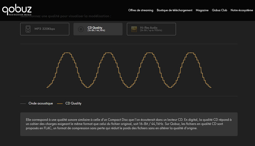The image size is (255, 146).
Task: Toggle the Onde acoustique legend label
Action: (x=41, y=104)
